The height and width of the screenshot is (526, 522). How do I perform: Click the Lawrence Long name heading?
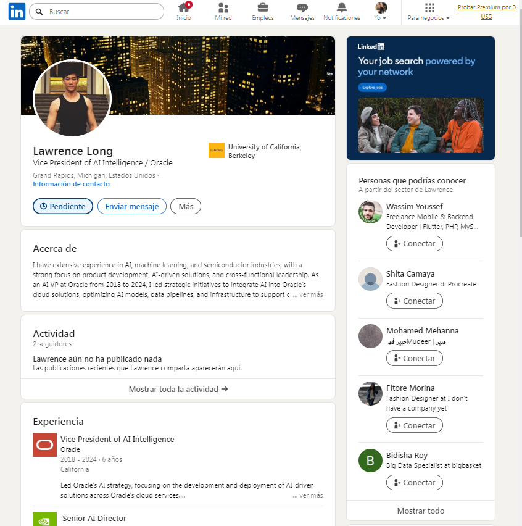(73, 151)
